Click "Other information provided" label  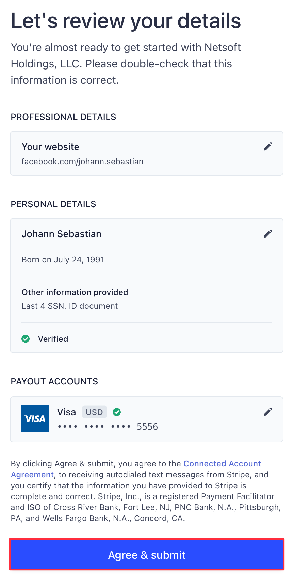pyautogui.click(x=75, y=292)
